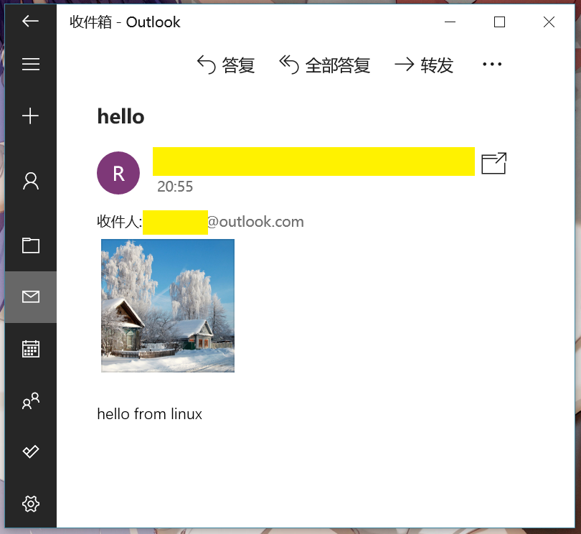Image resolution: width=581 pixels, height=534 pixels.
Task: Click the 20:55 timestamp
Action: [x=175, y=187]
